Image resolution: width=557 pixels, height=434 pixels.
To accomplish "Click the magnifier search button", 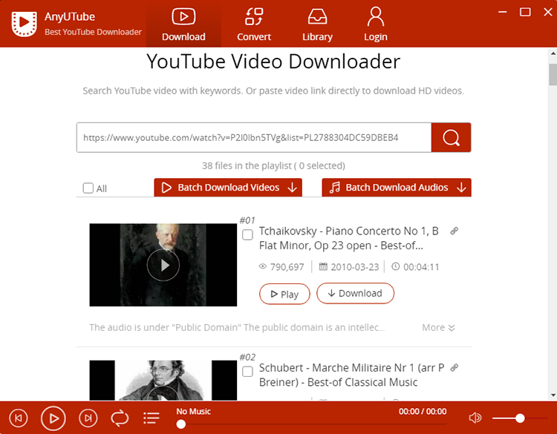I will pos(451,137).
